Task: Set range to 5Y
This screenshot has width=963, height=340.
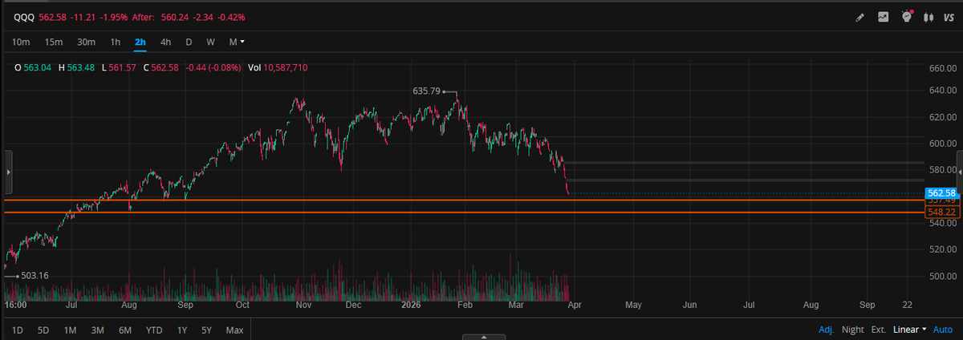Action: pyautogui.click(x=207, y=330)
